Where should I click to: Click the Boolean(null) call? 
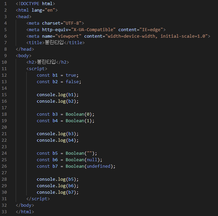click(x=83, y=160)
